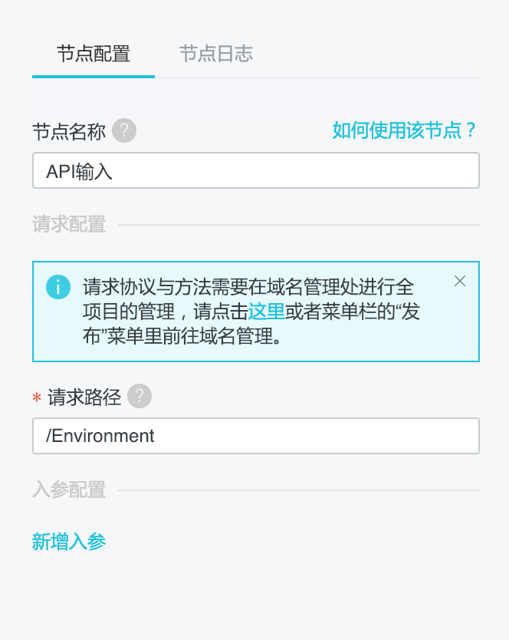Switch to the 节点配置 tab
Viewport: 509px width, 640px height.
tap(94, 54)
